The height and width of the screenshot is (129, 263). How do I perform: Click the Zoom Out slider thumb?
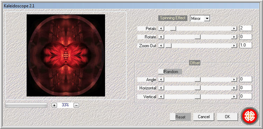(168, 45)
